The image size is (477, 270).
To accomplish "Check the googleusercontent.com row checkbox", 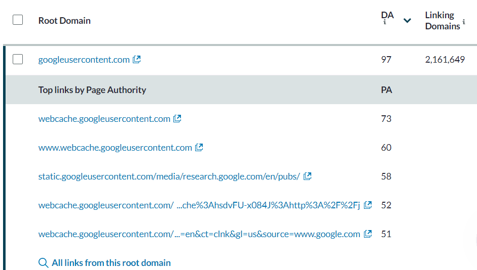I will coord(18,60).
